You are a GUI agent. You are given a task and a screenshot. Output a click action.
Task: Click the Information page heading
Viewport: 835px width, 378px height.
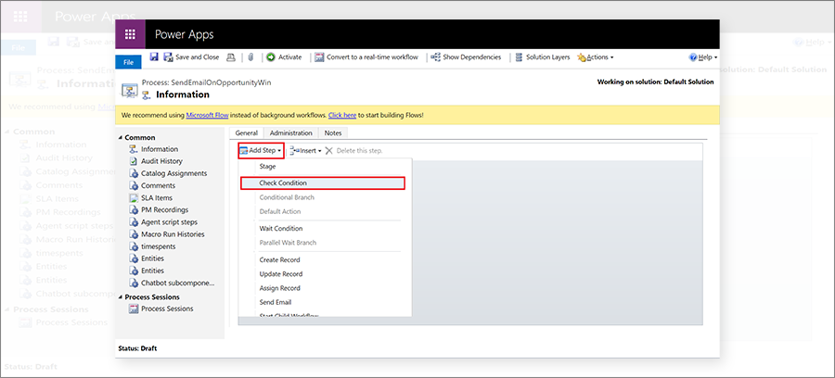[x=183, y=94]
